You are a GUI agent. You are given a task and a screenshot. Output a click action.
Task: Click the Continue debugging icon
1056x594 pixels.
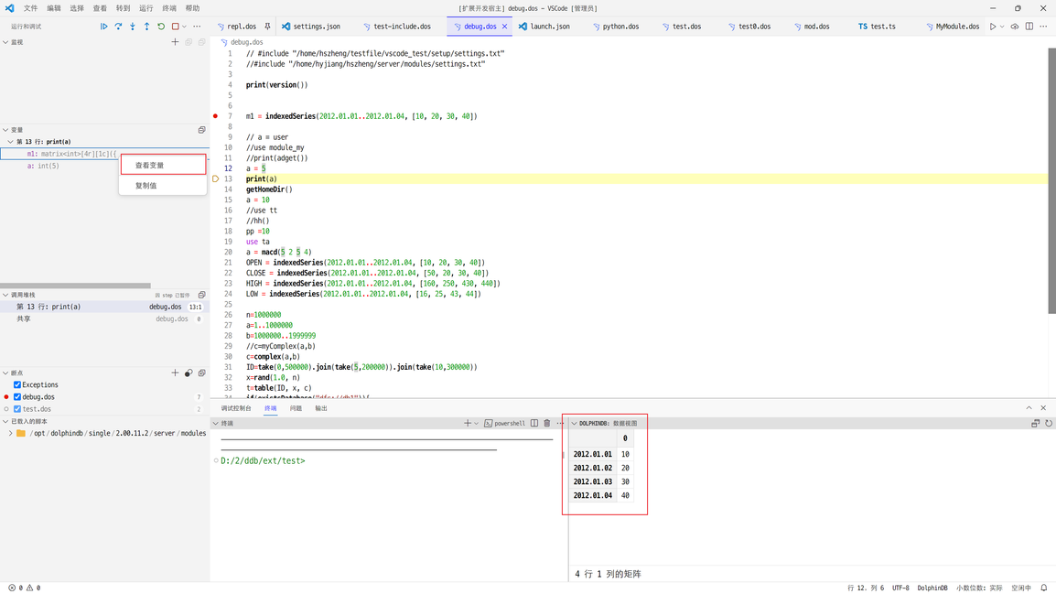click(103, 27)
